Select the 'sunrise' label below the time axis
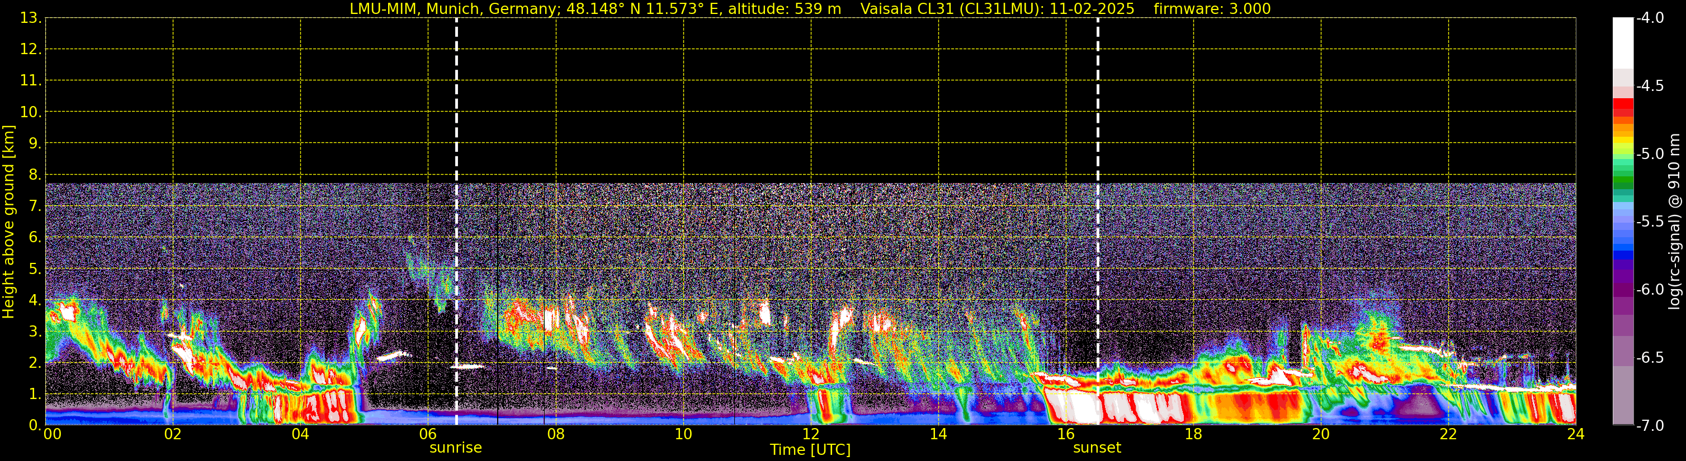This screenshot has width=1686, height=461. click(x=456, y=448)
